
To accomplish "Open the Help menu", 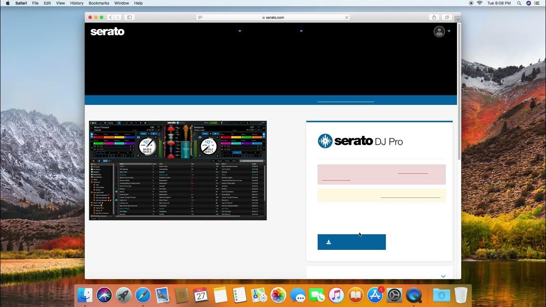I will click(x=139, y=3).
